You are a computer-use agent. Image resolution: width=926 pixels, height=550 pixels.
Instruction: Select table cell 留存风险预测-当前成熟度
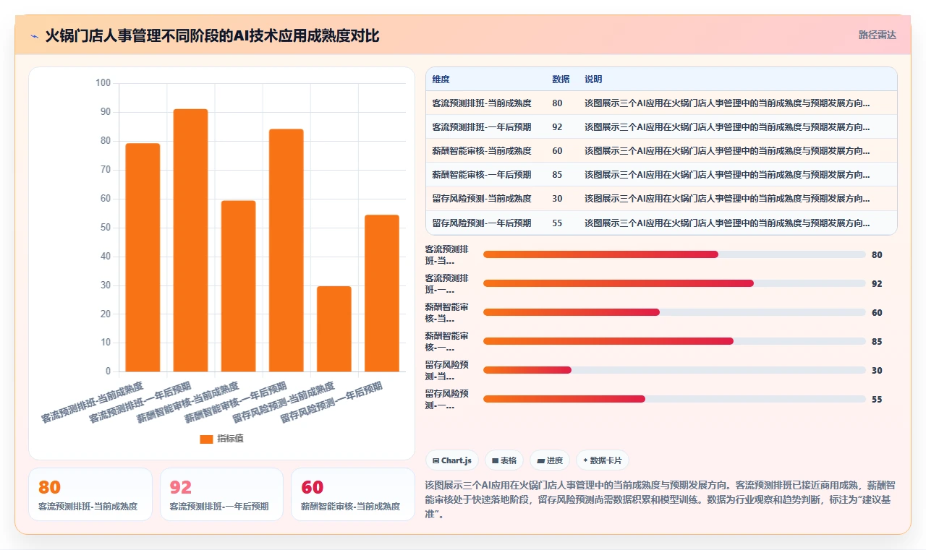[x=482, y=199]
